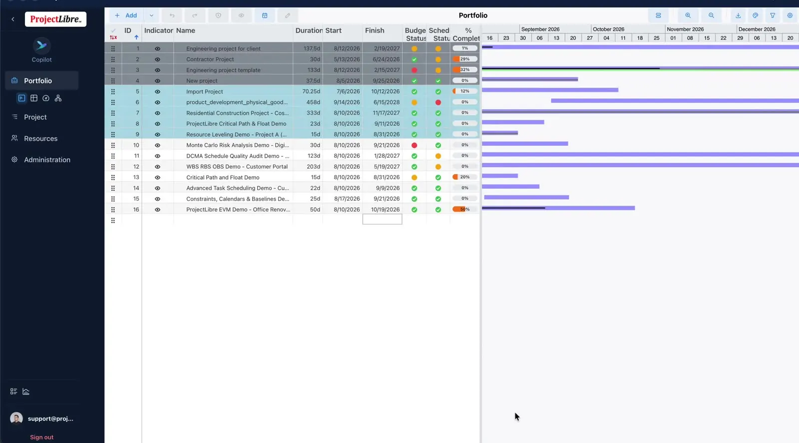Switch to table grid view icon
799x443 pixels.
[x=34, y=98]
